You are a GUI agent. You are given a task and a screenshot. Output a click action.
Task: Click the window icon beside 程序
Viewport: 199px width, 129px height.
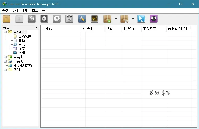(x=15, y=49)
